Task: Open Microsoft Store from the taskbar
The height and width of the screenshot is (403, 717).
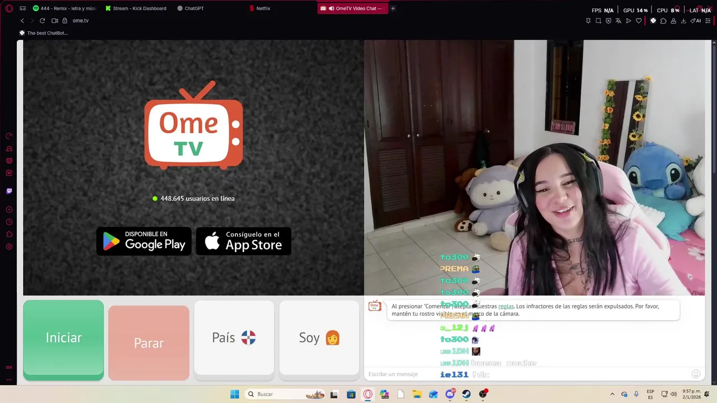Action: (351, 394)
